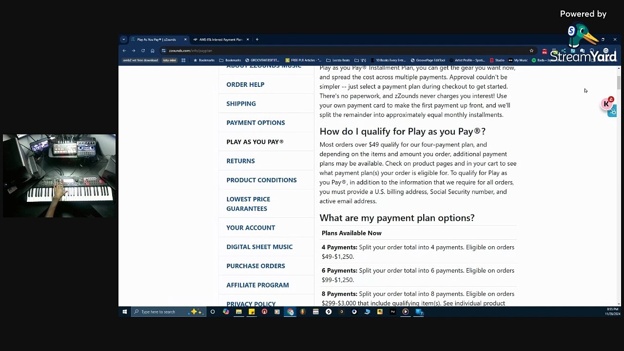Open the My Music bookmark
The width and height of the screenshot is (624, 351).
tap(518, 60)
